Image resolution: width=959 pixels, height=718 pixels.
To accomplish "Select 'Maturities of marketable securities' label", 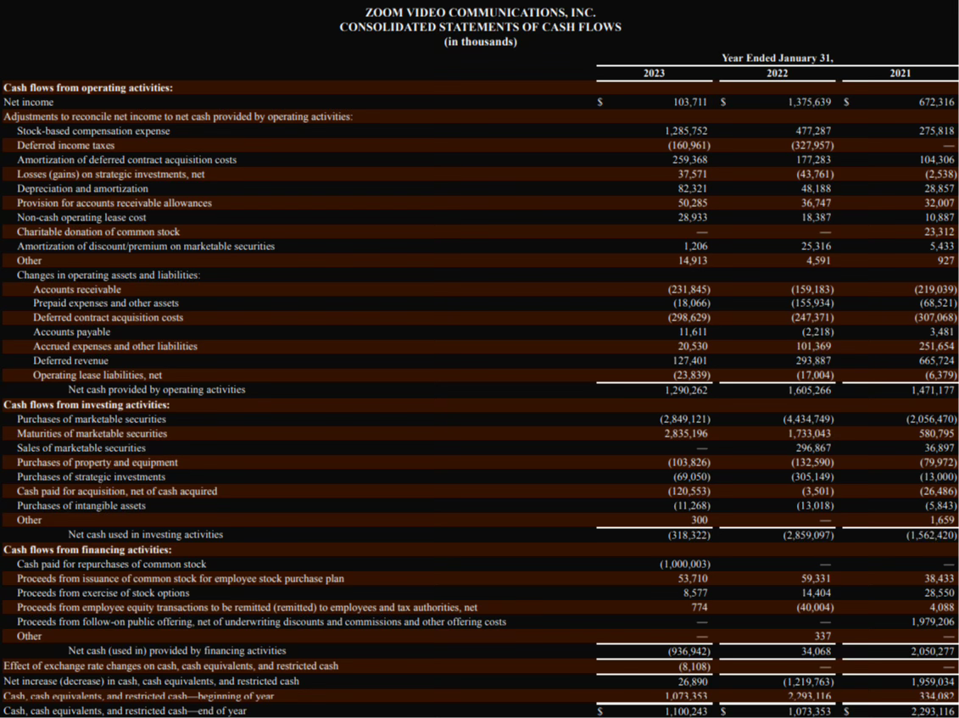I will pos(92,433).
